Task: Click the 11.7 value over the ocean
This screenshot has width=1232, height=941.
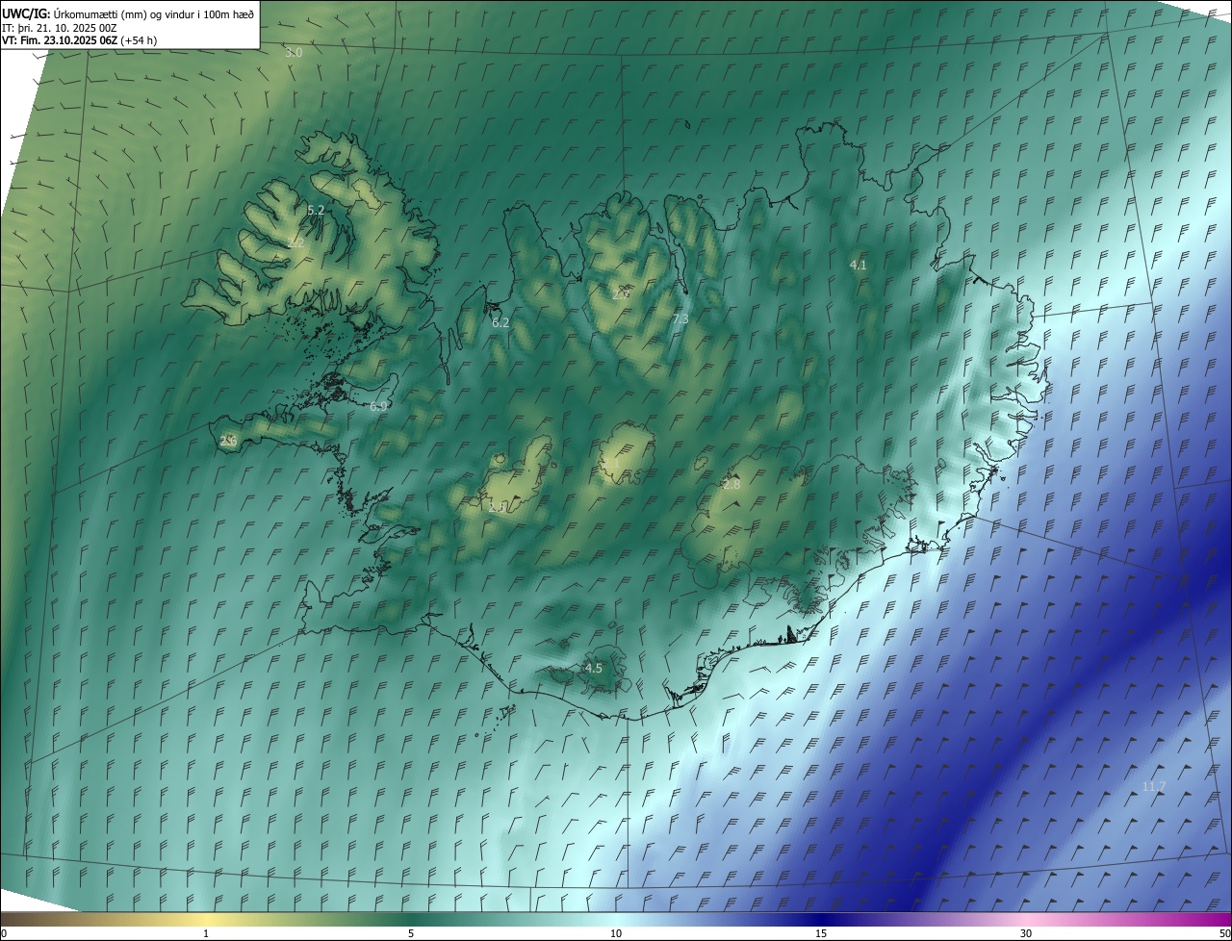Action: (1154, 787)
